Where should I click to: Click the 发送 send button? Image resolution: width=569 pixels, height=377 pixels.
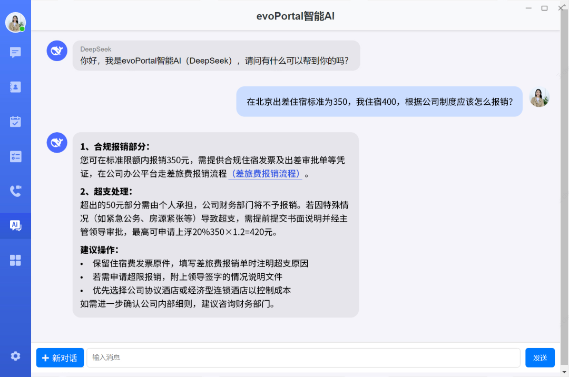pos(540,358)
